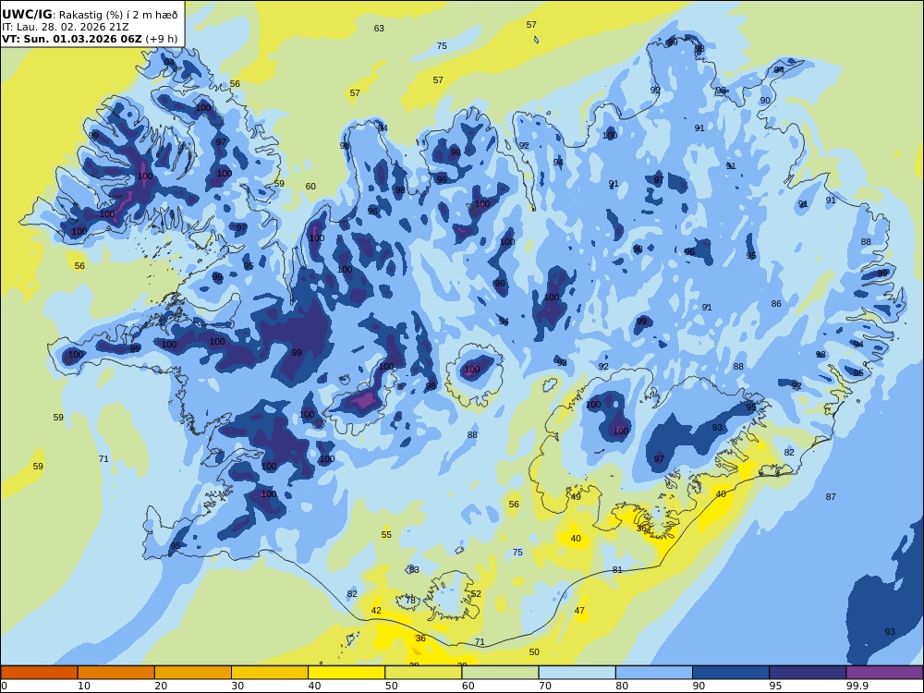Click the map value '87' off the southeast coast
924x693 pixels.
(x=831, y=497)
